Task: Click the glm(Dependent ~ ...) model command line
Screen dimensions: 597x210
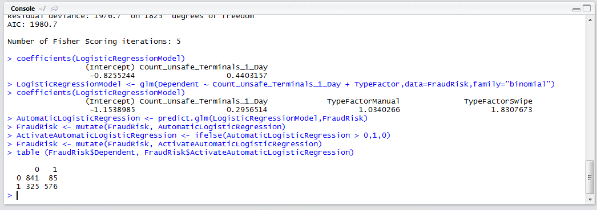Action: pos(285,84)
